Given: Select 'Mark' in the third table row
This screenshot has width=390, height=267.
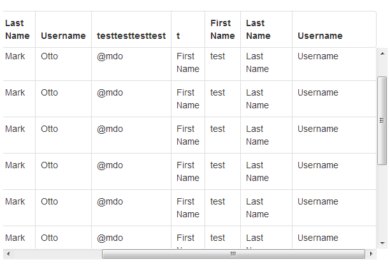Looking at the screenshot, I should [x=15, y=129].
